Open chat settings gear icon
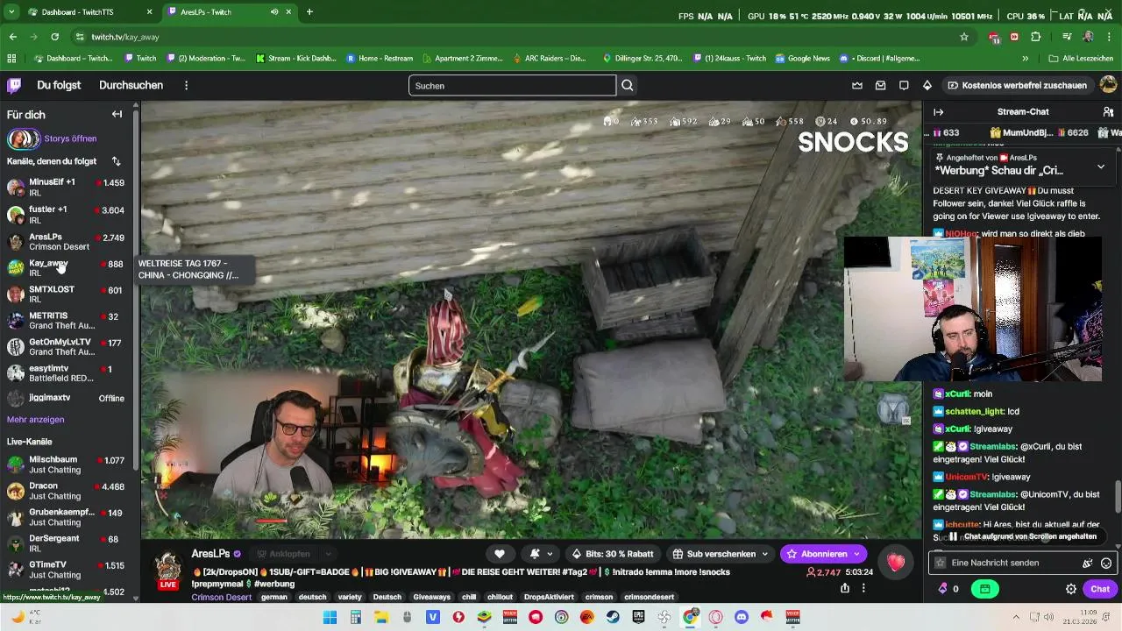The height and width of the screenshot is (631, 1122). click(x=1071, y=589)
